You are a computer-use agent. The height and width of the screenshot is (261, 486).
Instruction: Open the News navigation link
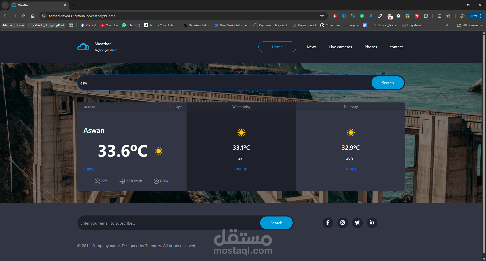[x=312, y=47]
